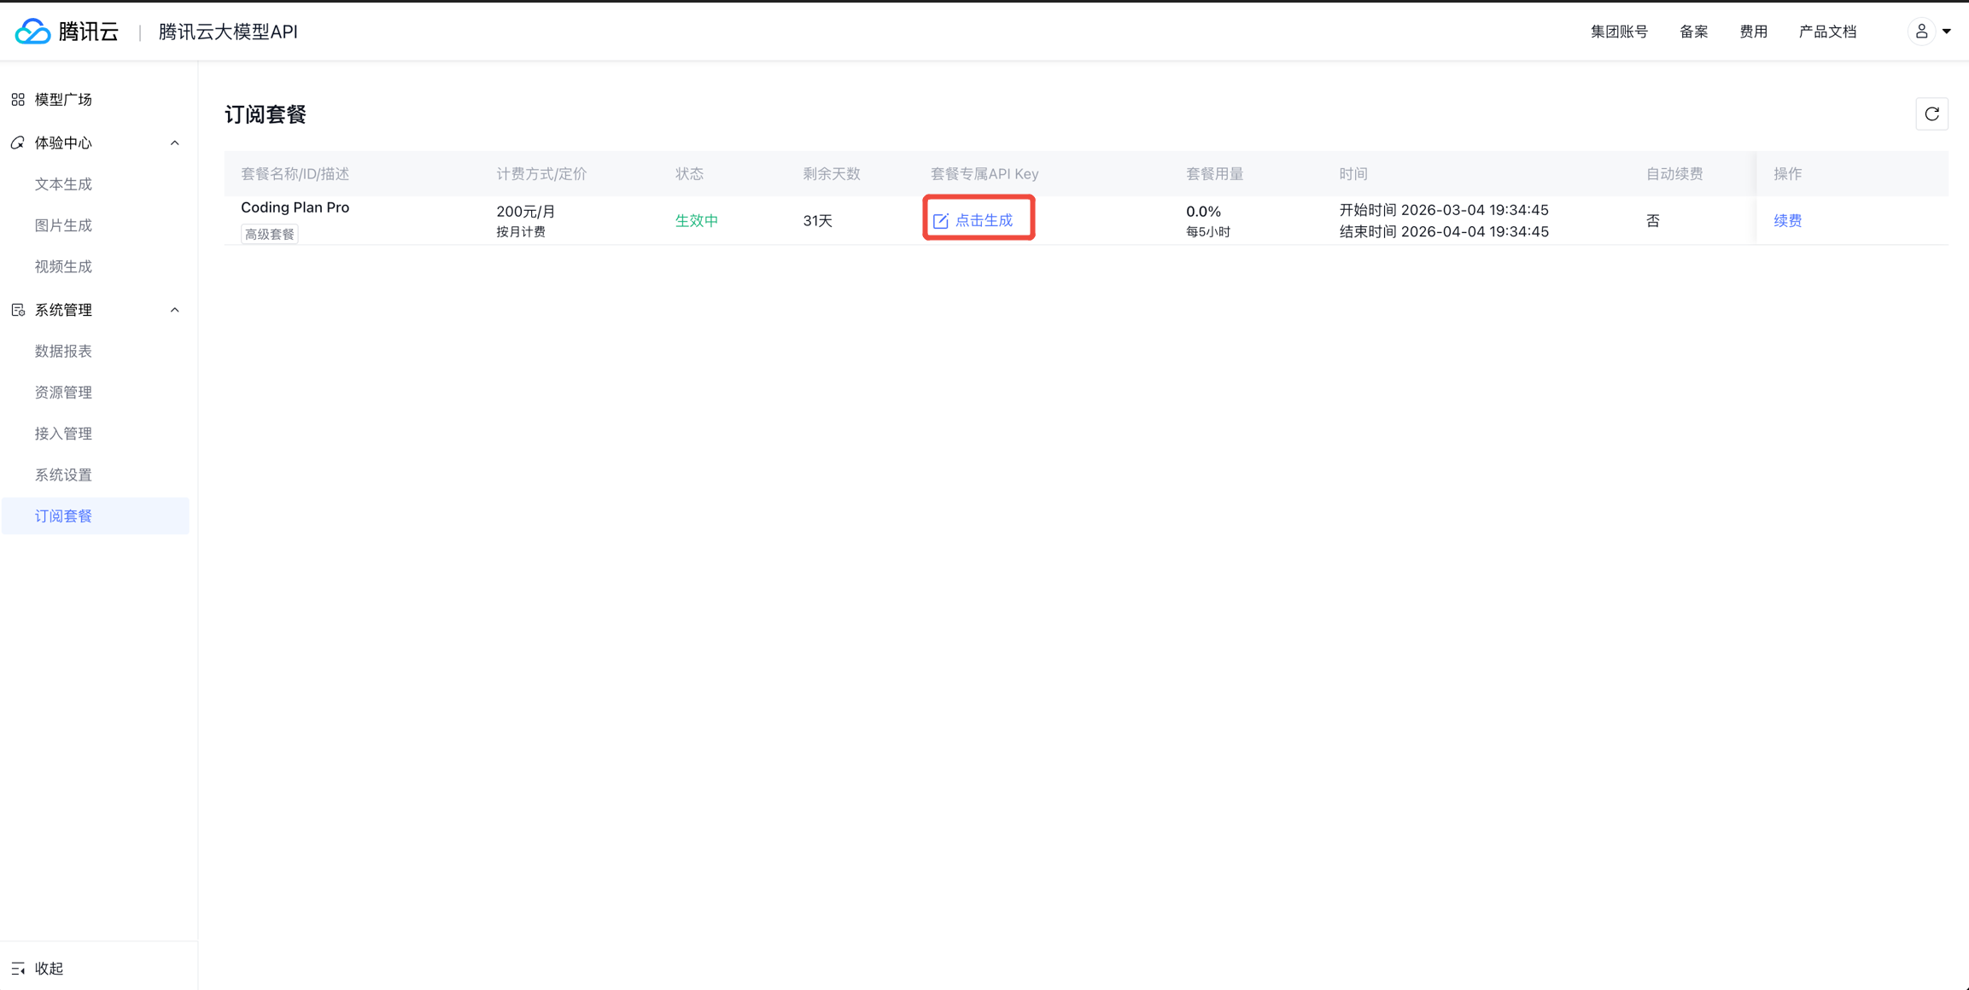Click the 系统管理 sidebar icon
Screen dimensions: 1969x990
pos(18,310)
